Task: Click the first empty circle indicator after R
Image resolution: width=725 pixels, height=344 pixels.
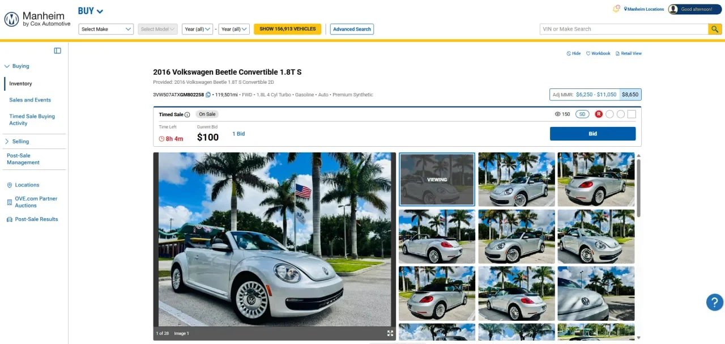Action: click(609, 114)
